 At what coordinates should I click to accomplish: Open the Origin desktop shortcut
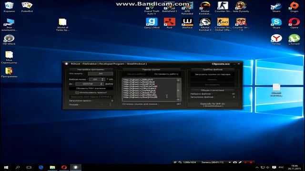click(x=294, y=7)
